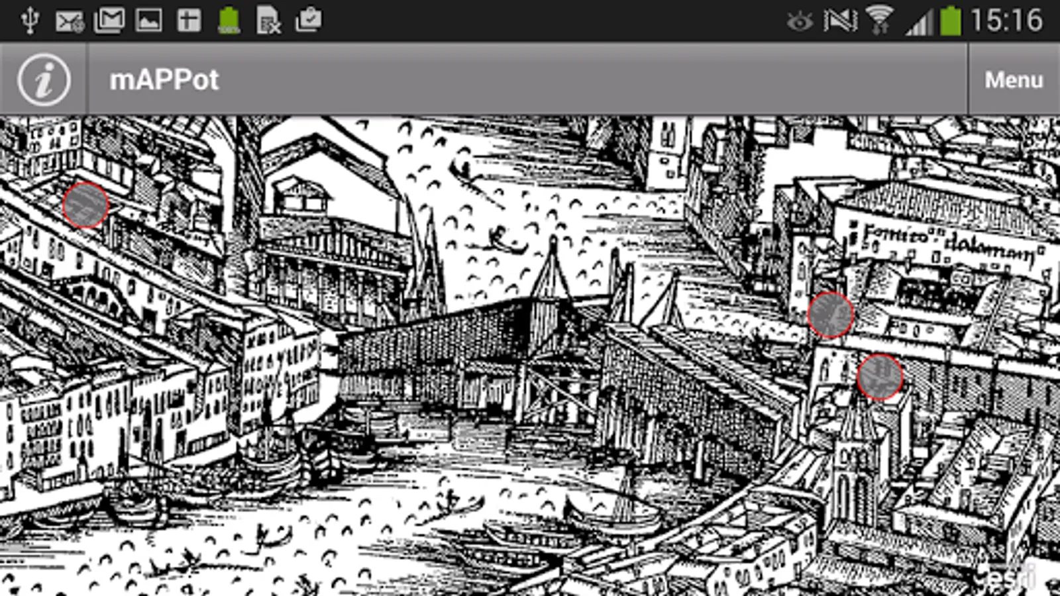Image resolution: width=1060 pixels, height=596 pixels.
Task: Tap the document notification icon with an X
Action: click(268, 20)
